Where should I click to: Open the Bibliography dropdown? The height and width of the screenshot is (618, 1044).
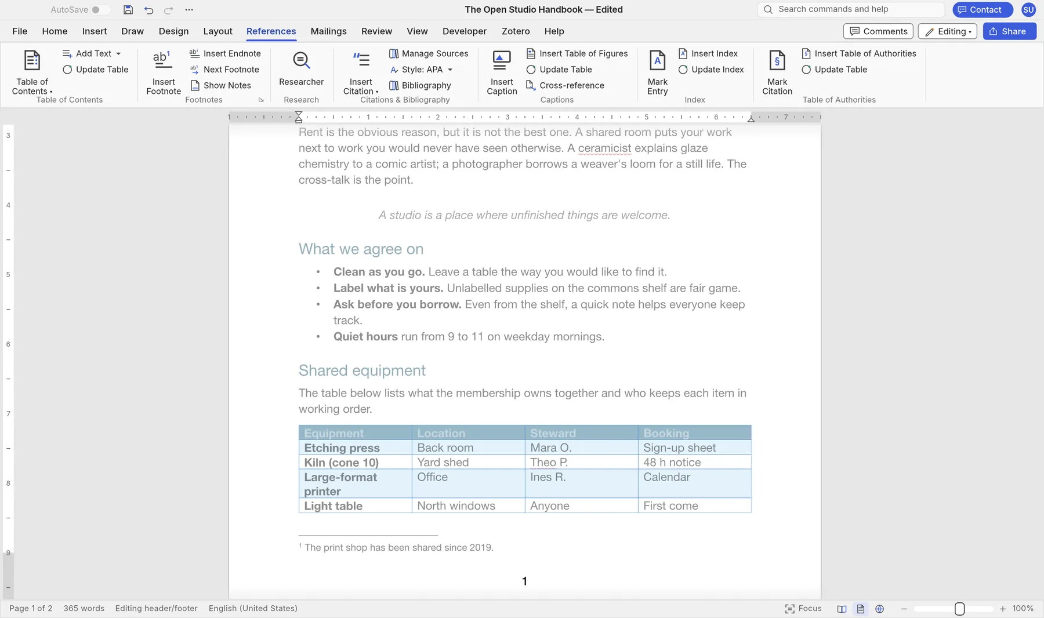coord(420,85)
